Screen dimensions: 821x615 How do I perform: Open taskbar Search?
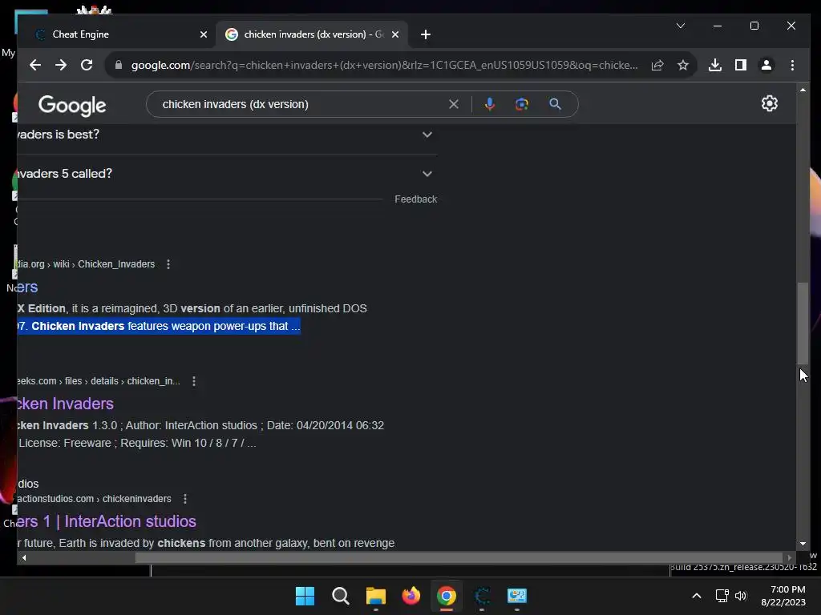coord(340,596)
